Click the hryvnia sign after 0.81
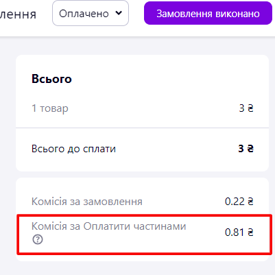Viewport: 275px width, 275px height. click(x=250, y=232)
